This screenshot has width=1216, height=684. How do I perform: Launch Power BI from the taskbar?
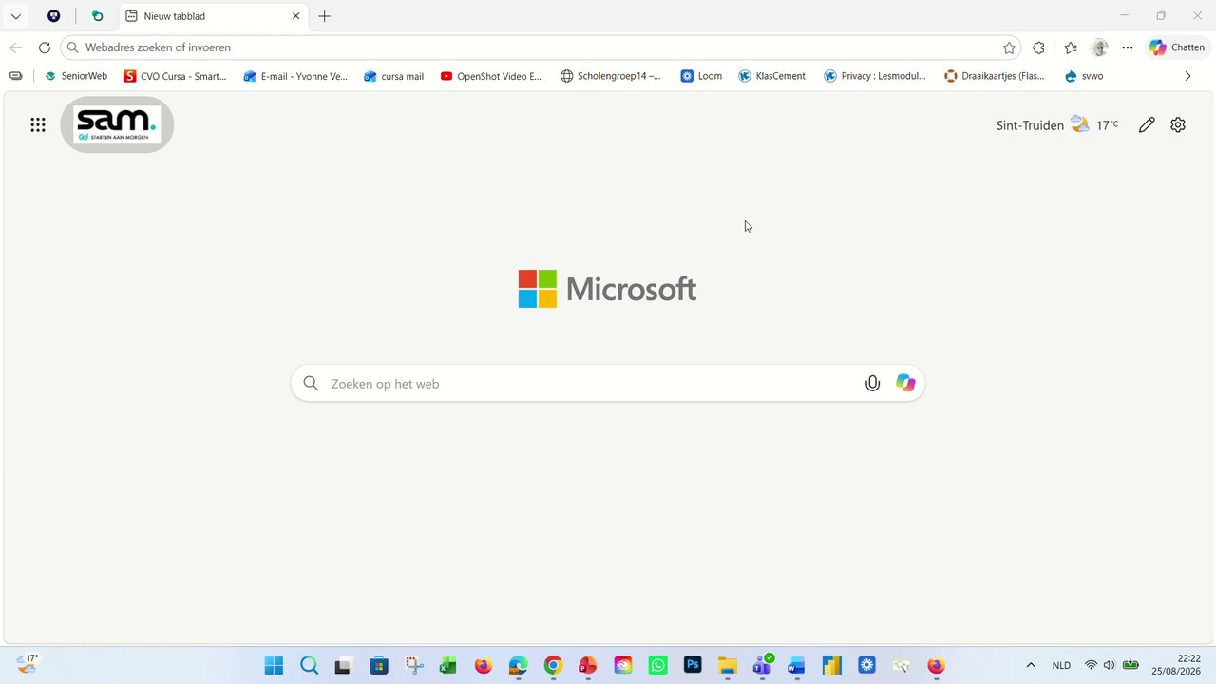[832, 665]
